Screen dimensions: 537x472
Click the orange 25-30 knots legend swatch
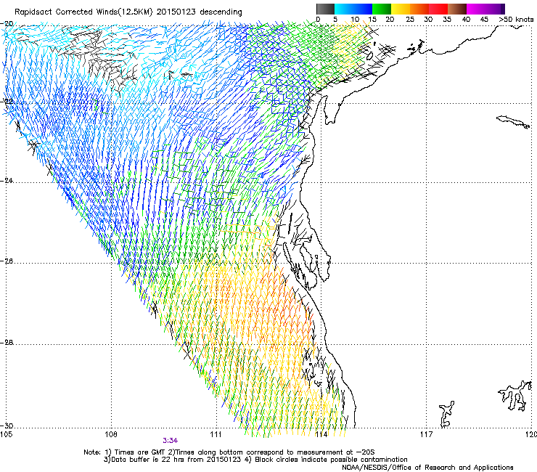419,9
